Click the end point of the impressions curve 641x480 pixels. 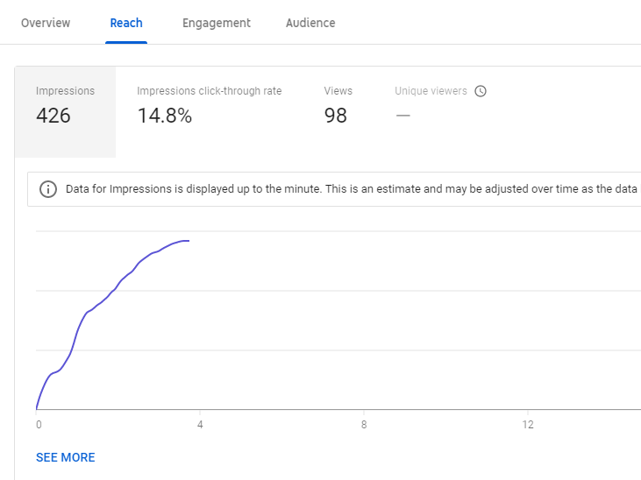pos(189,240)
